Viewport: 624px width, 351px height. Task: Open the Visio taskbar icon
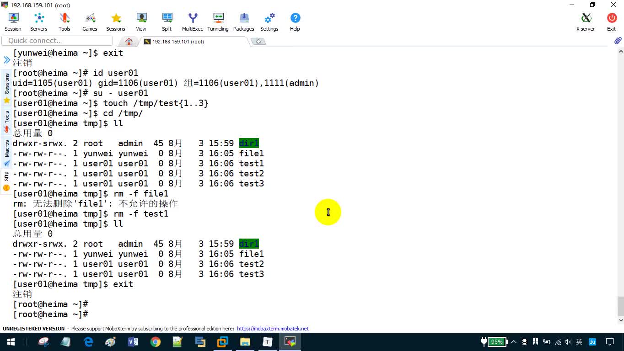(x=133, y=342)
